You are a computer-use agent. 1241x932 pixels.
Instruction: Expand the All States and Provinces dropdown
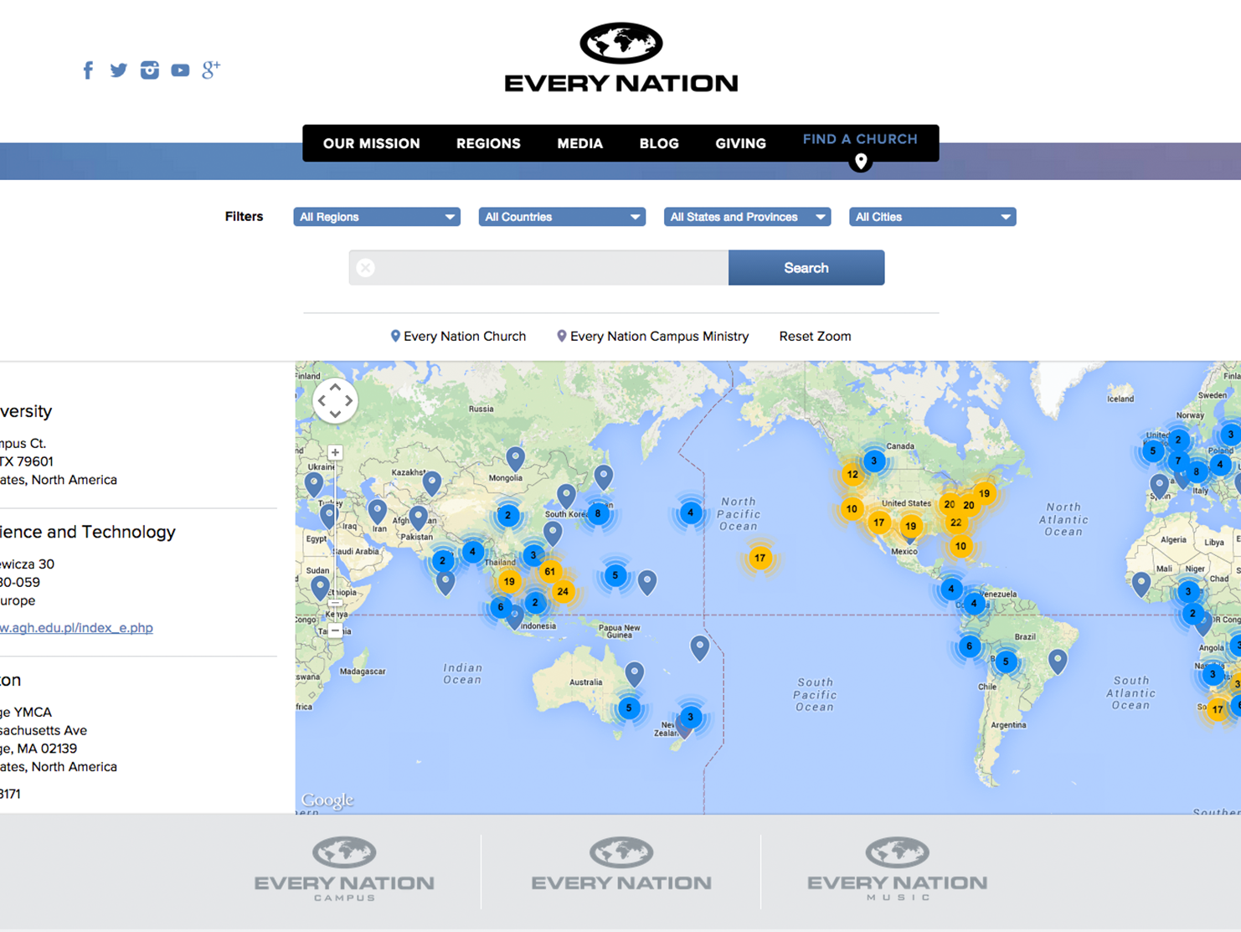click(x=747, y=217)
